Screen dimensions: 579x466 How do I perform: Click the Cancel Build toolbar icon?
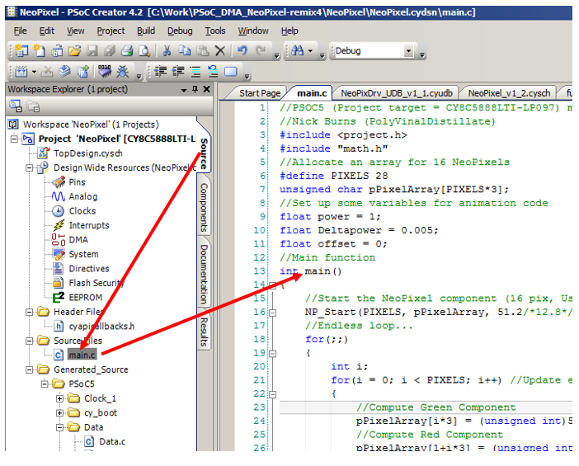coord(47,72)
